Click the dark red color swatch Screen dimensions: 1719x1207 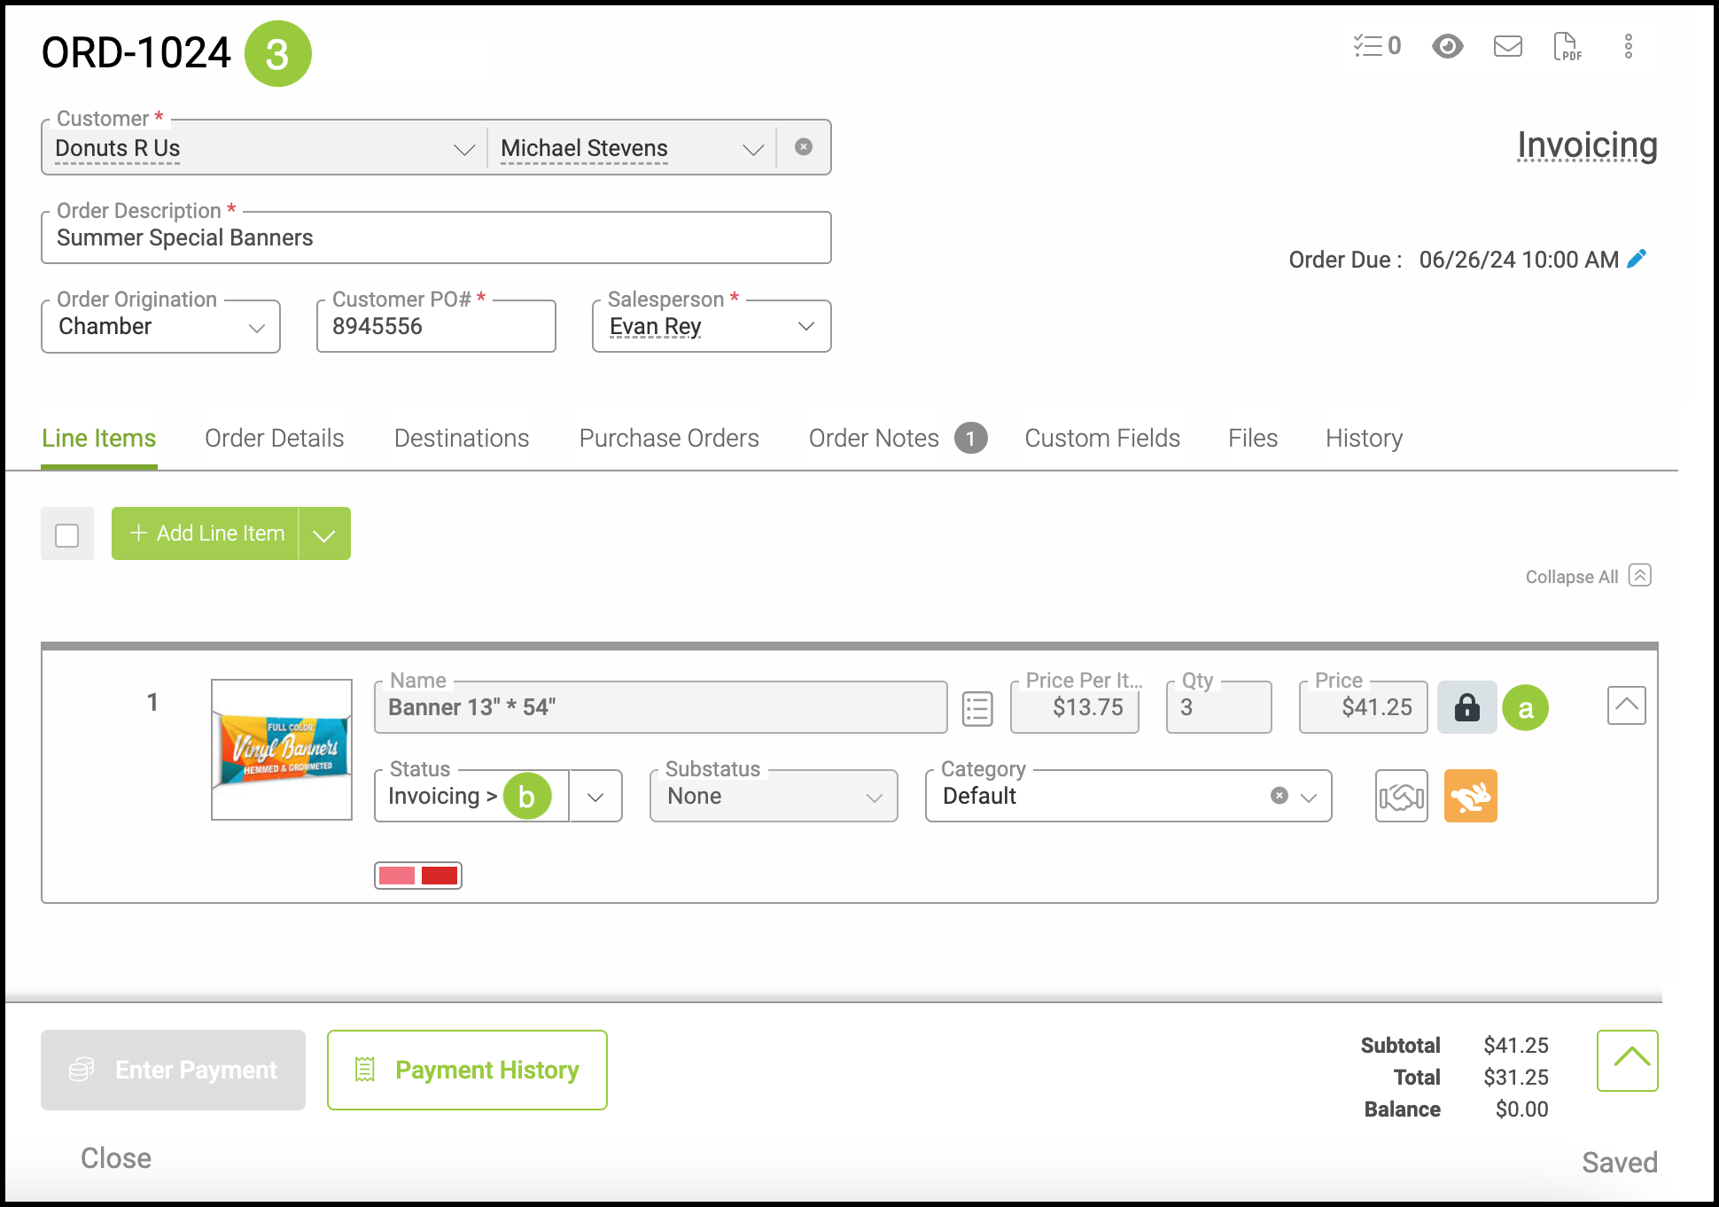pyautogui.click(x=439, y=876)
